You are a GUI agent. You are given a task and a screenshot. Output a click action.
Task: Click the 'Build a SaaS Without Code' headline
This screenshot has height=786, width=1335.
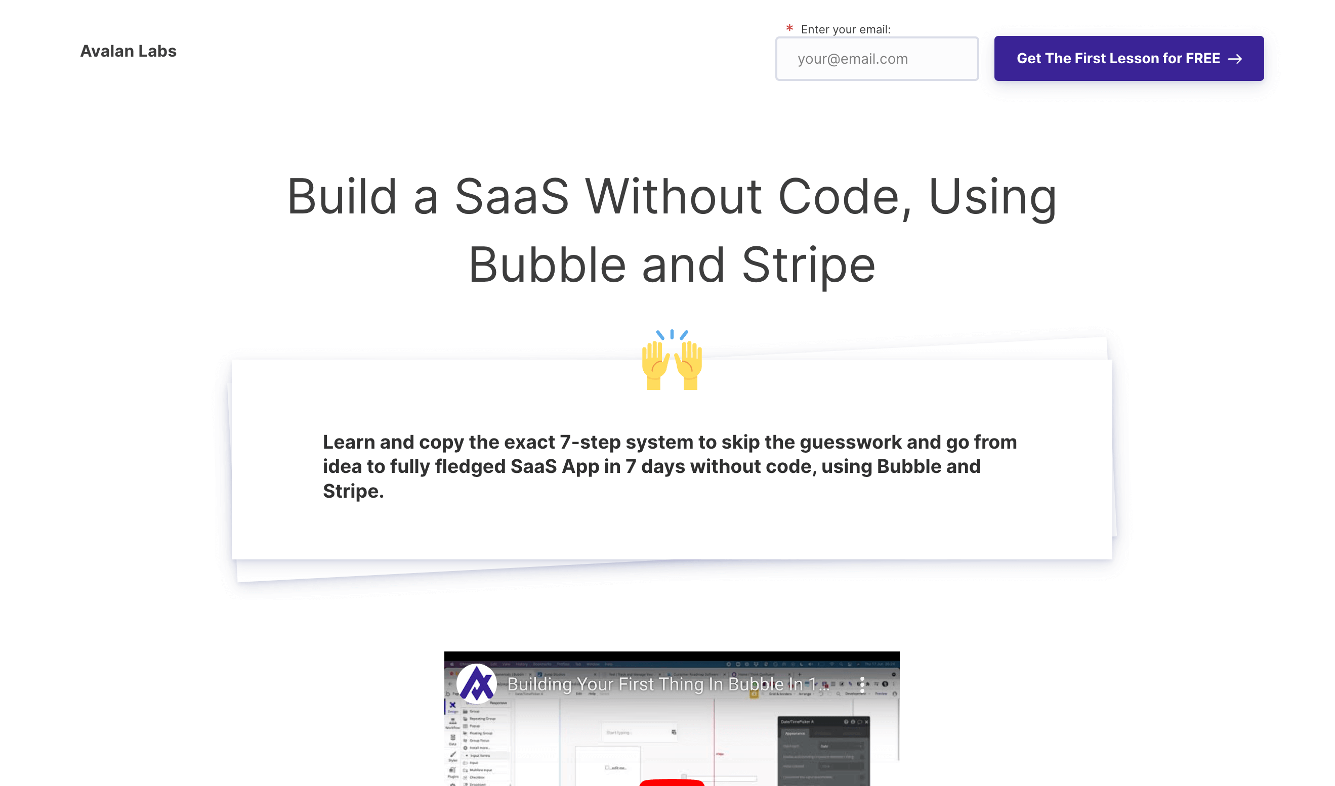coord(672,231)
